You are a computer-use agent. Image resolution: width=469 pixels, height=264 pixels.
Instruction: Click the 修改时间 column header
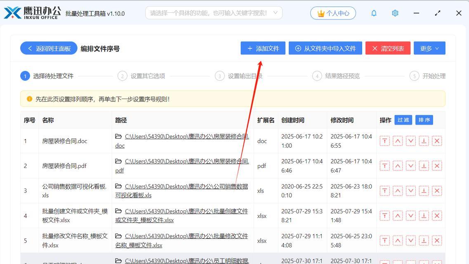(342, 120)
